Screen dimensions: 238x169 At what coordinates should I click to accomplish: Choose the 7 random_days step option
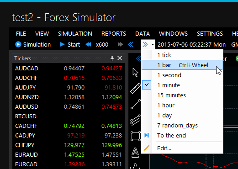[x=182, y=125]
